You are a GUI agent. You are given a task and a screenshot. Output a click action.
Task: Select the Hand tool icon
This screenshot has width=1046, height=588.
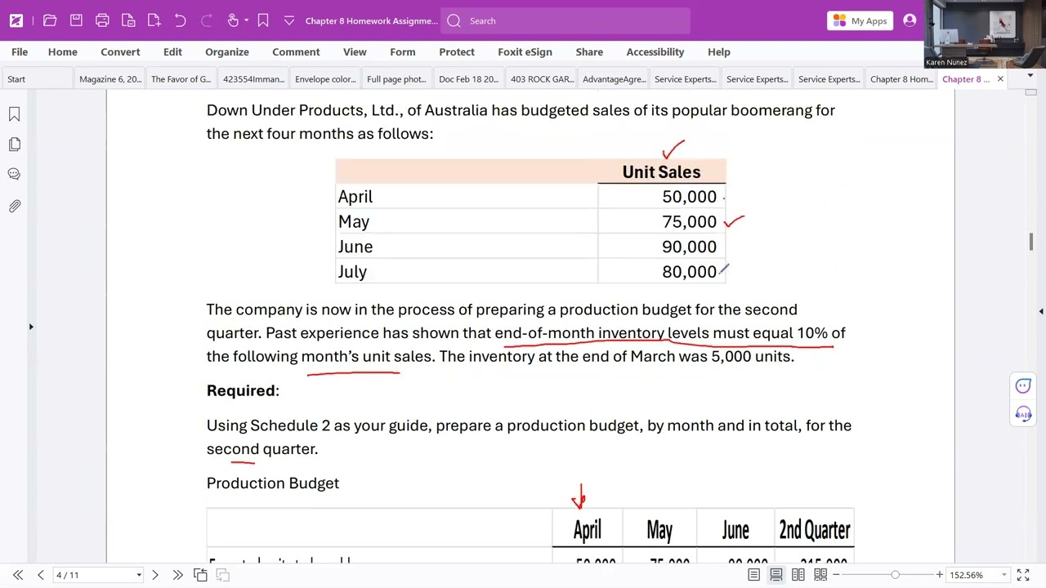[x=233, y=20]
